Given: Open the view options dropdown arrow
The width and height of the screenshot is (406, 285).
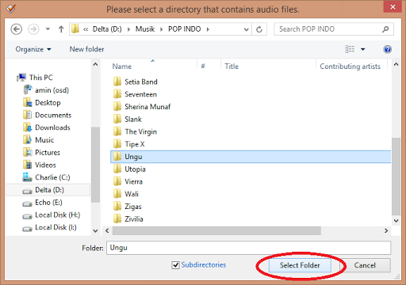Looking at the screenshot, I should coord(363,49).
